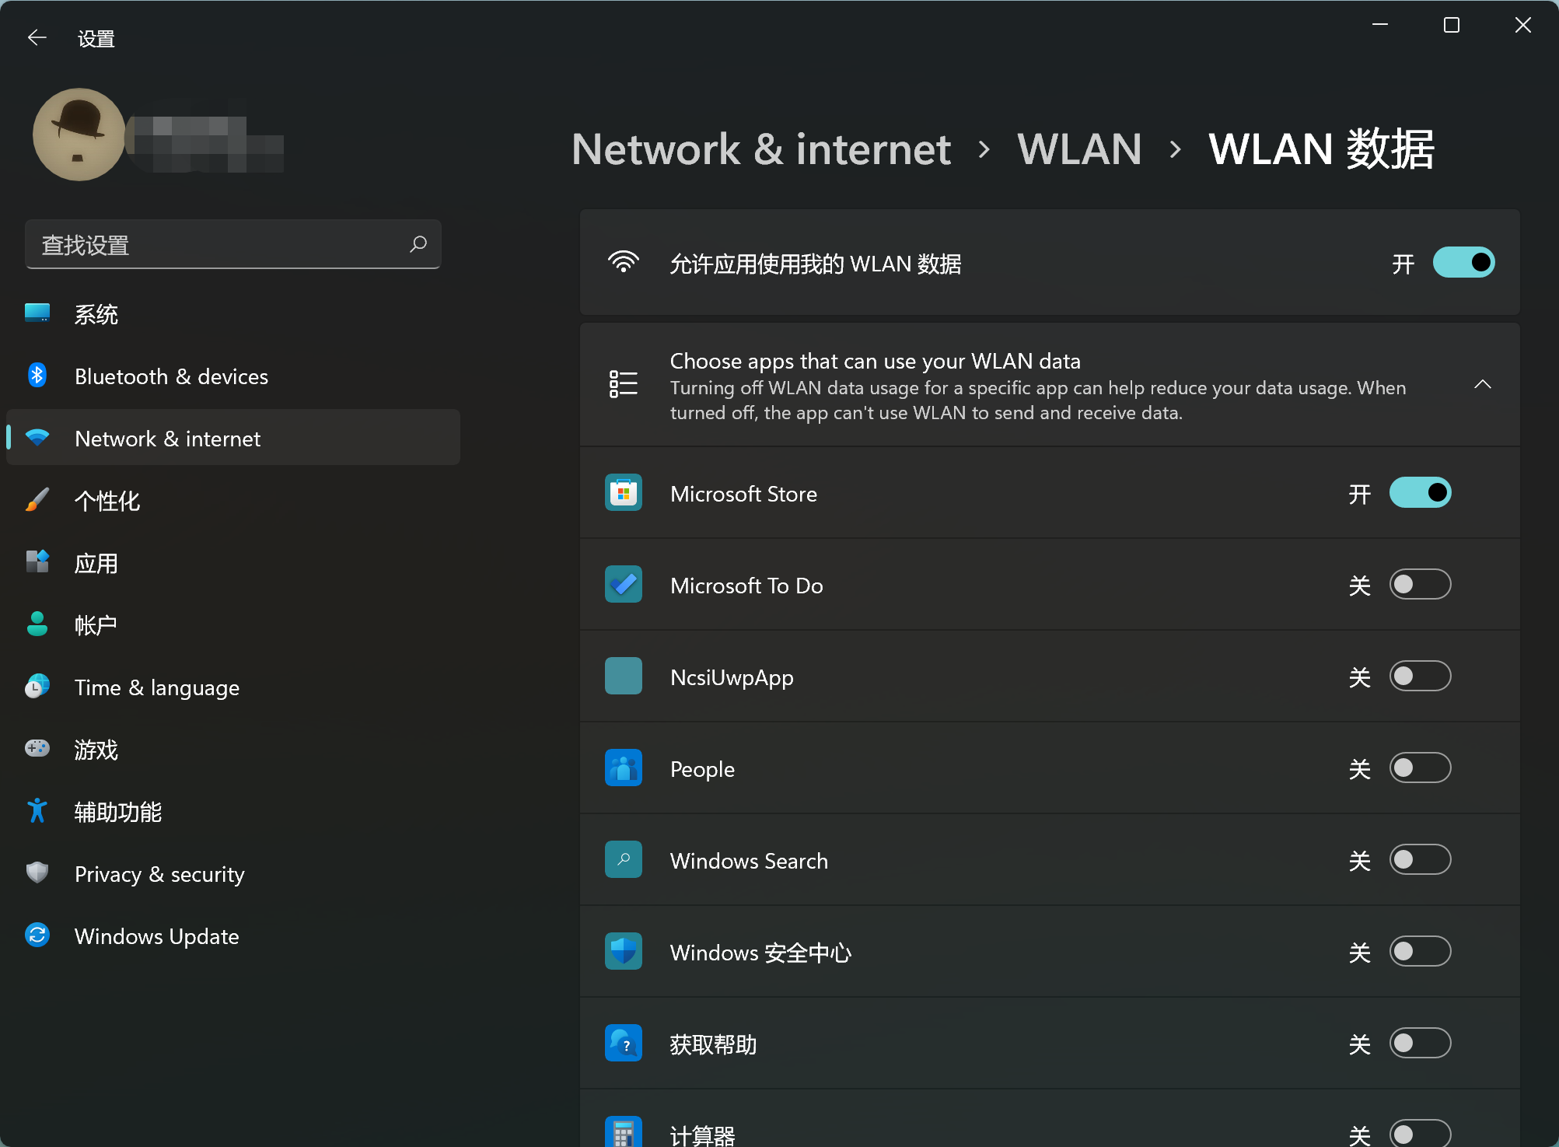Screen dimensions: 1559x1147
Task: Click the 个性化 paintbrush icon
Action: (37, 500)
